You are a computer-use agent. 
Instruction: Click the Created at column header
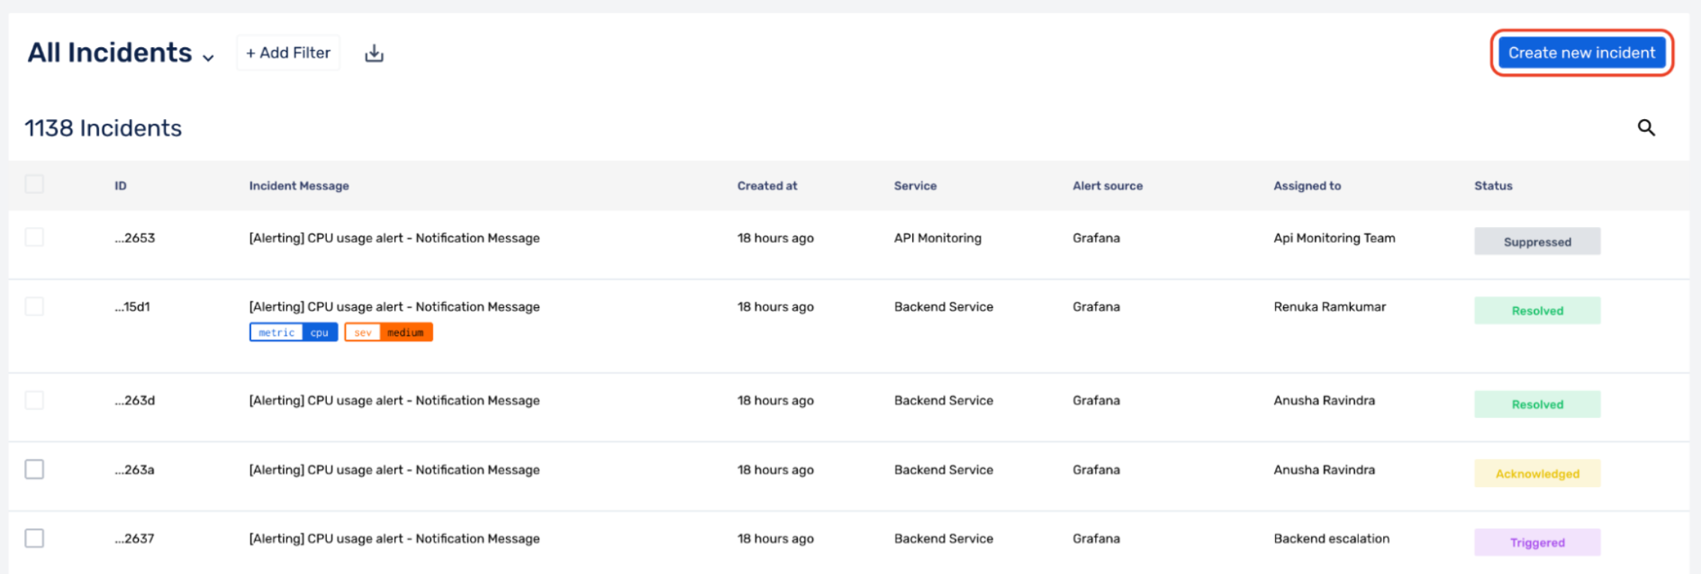[x=767, y=186]
